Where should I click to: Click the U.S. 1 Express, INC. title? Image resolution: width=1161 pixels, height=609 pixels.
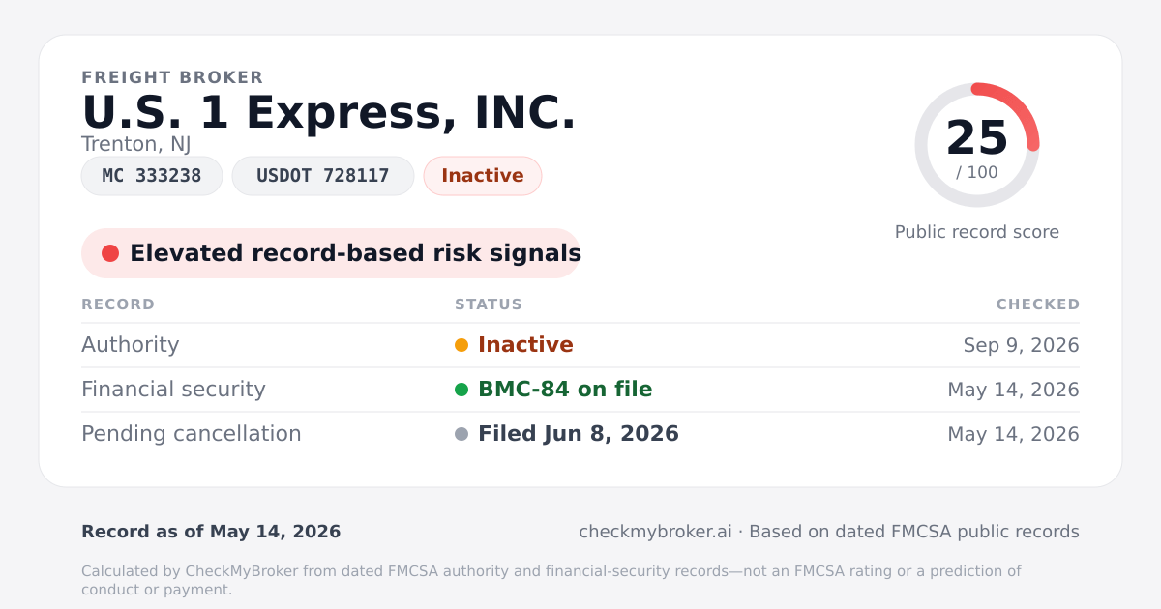click(329, 112)
